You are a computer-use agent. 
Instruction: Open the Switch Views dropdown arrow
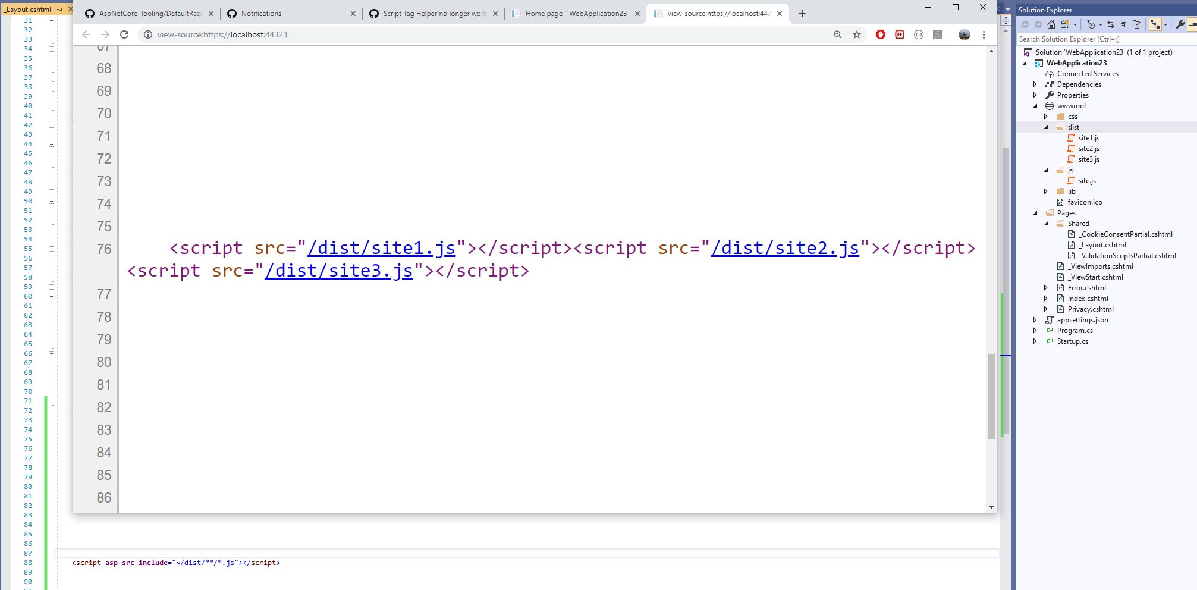point(1075,24)
